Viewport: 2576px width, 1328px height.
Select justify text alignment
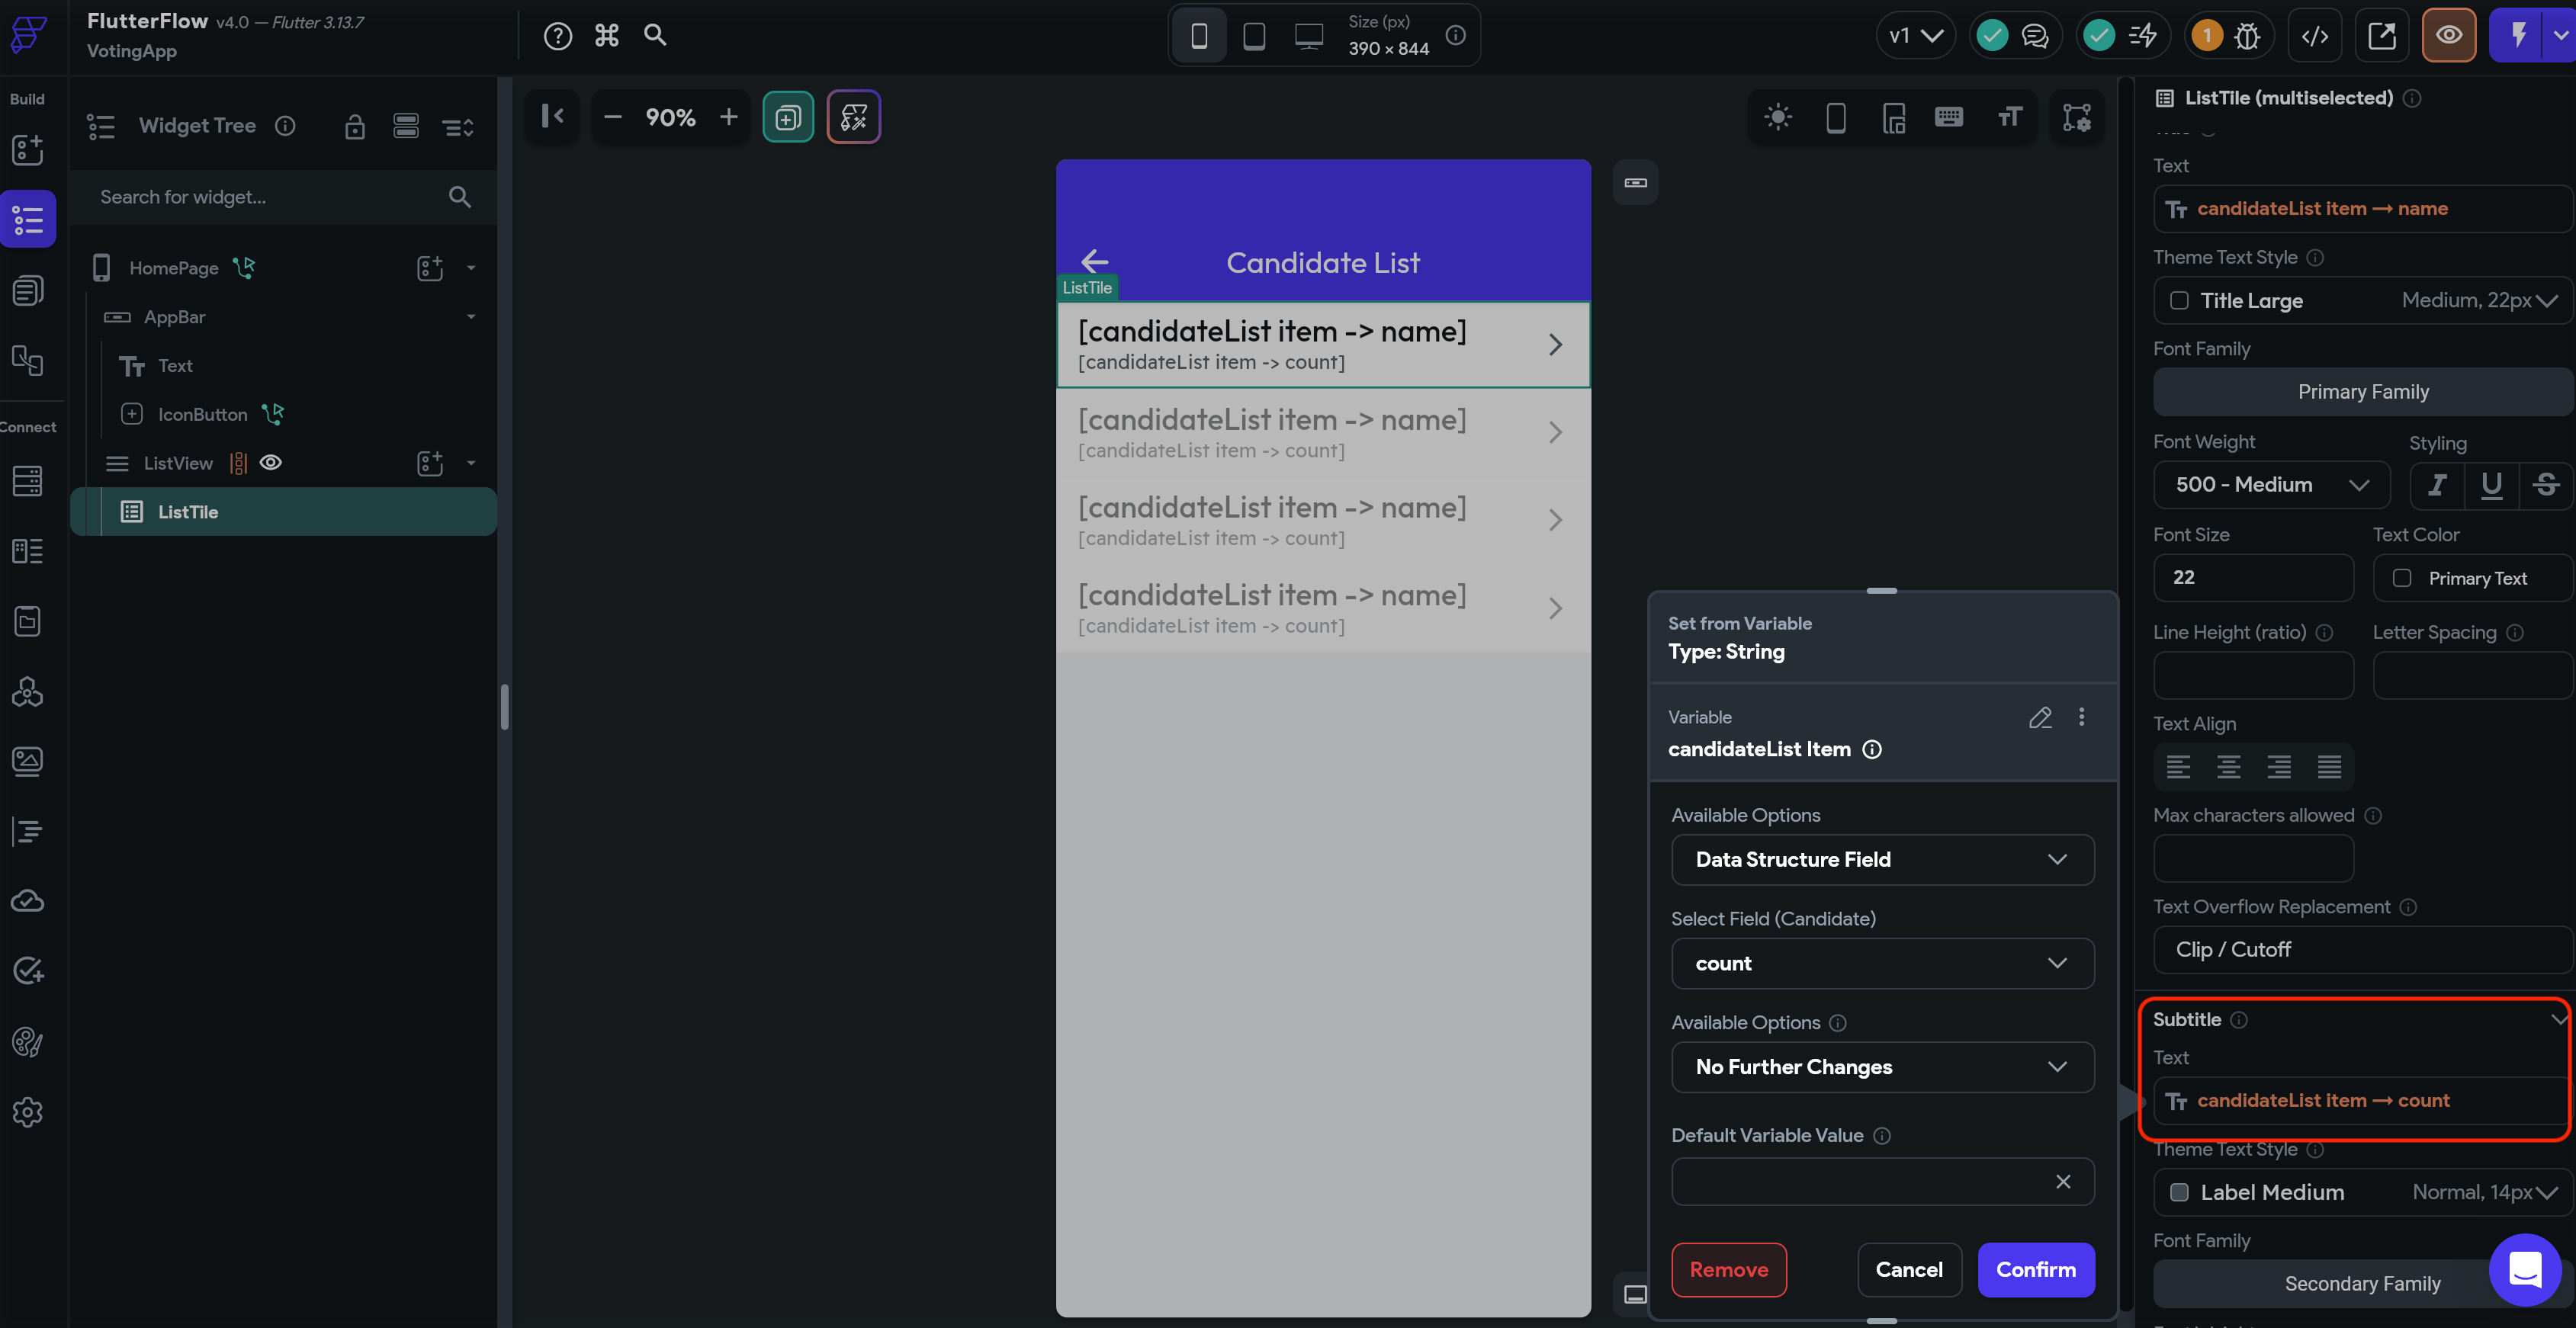pyautogui.click(x=2329, y=767)
